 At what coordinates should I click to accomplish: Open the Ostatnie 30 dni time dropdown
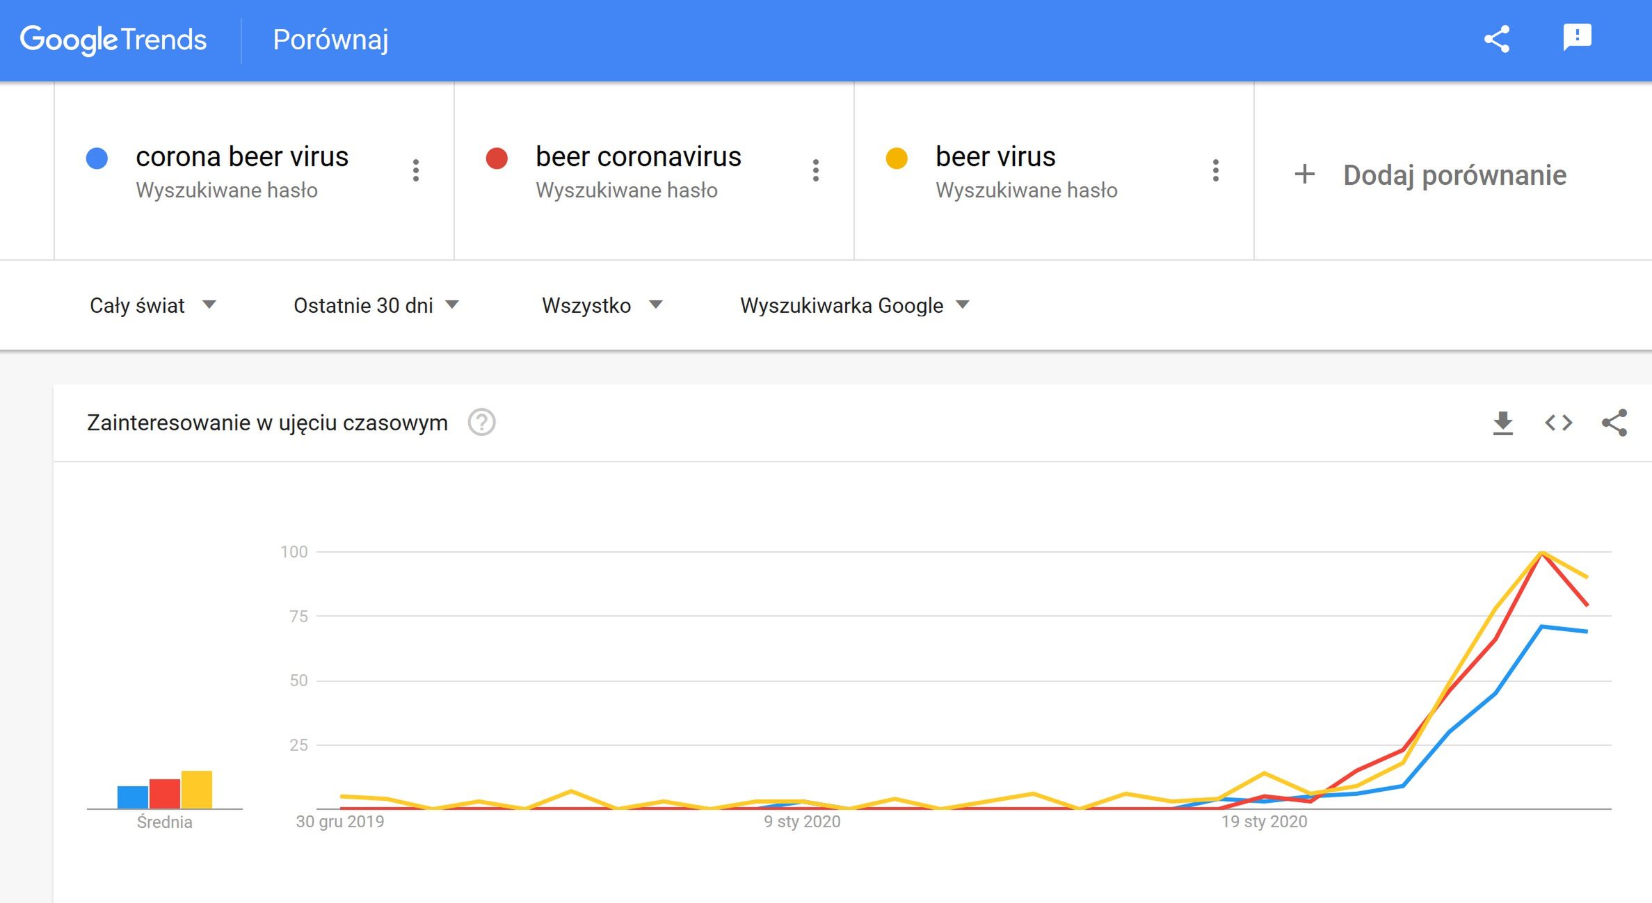(376, 305)
